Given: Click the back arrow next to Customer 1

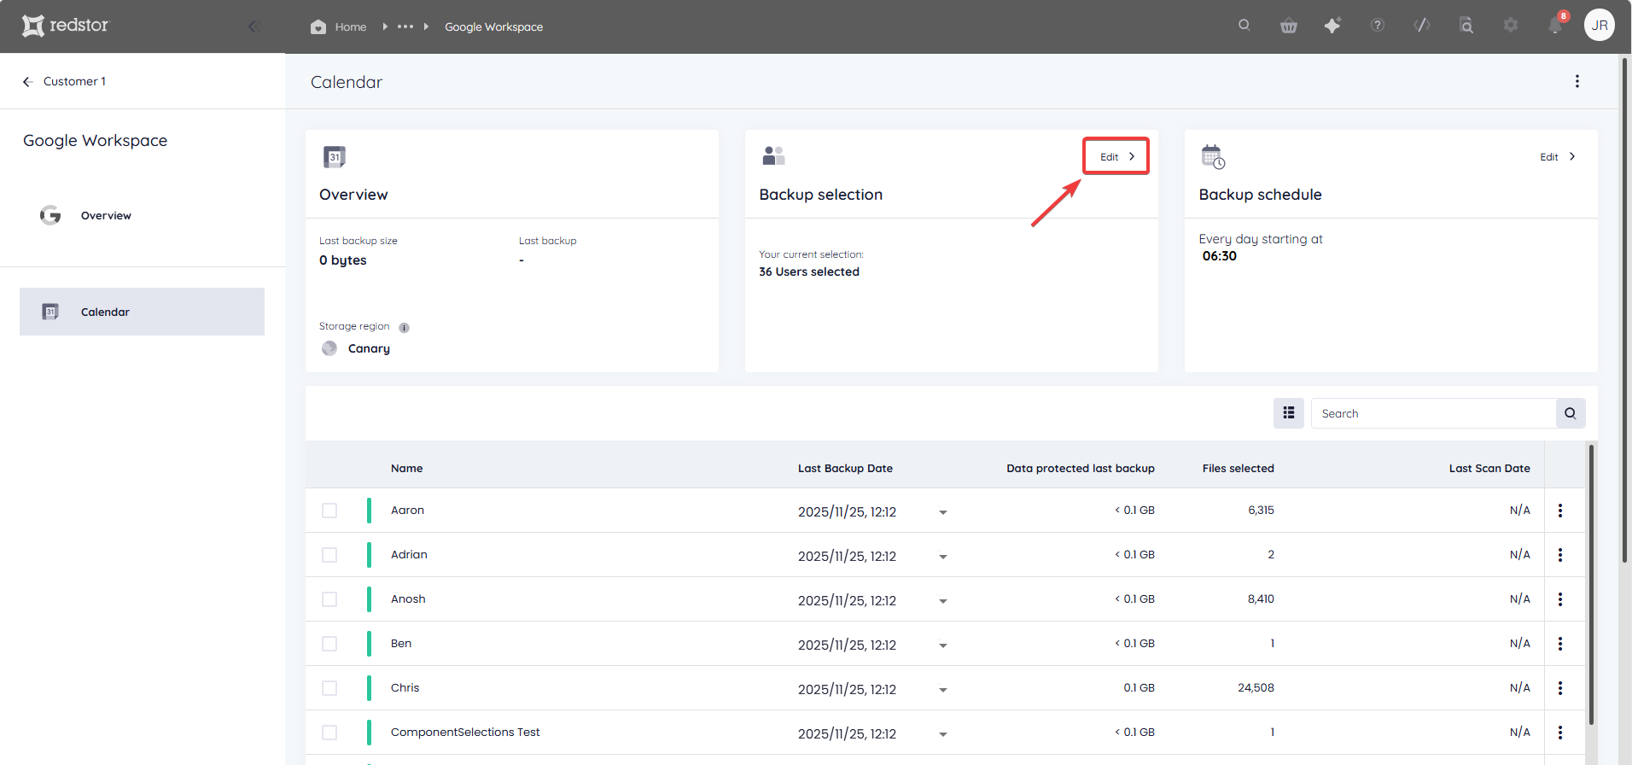Looking at the screenshot, I should pyautogui.click(x=27, y=82).
